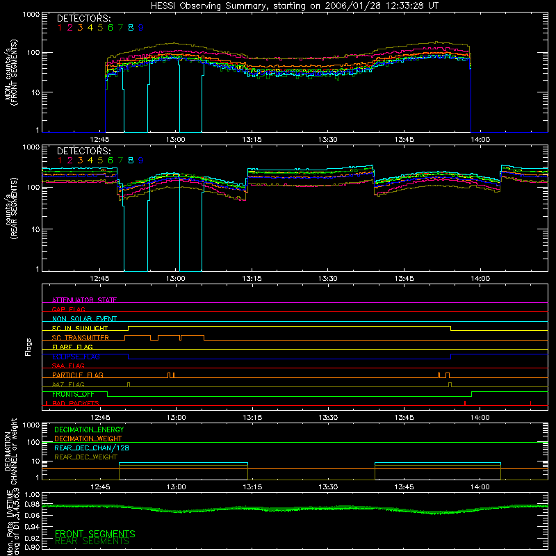Click 13:00 time label under Flags plot
The image size is (556, 556).
click(176, 418)
